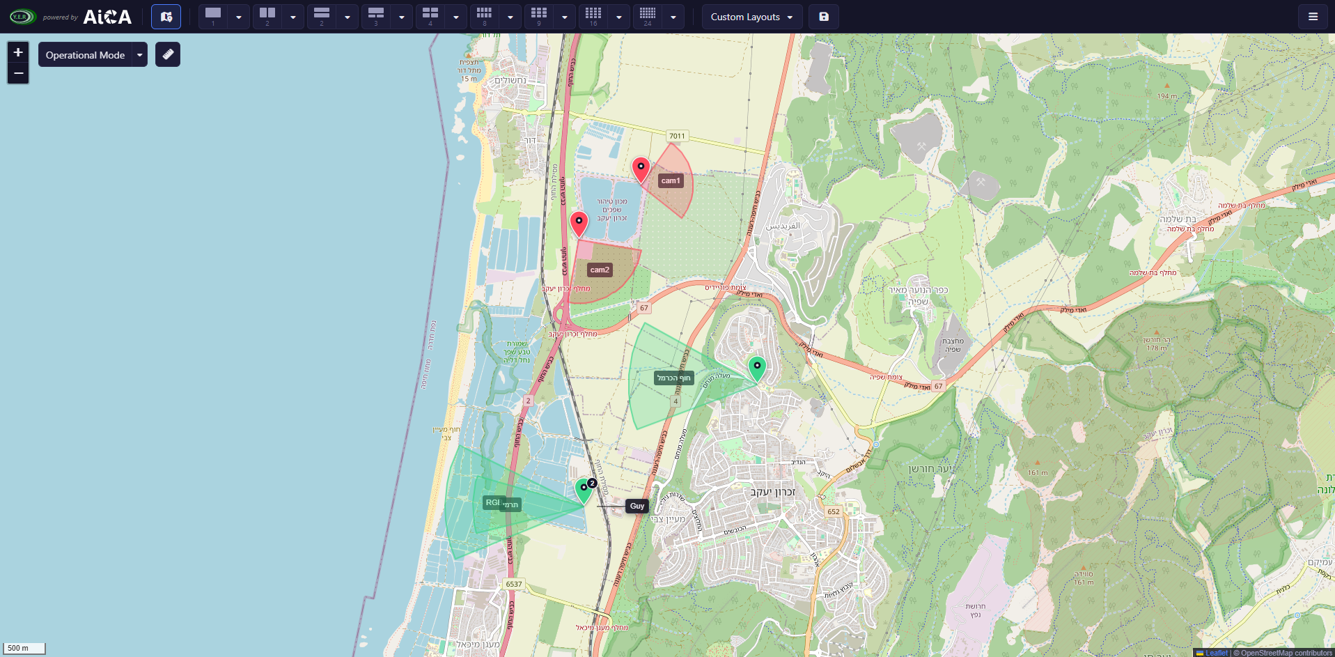Select the two stacked rows layout
The height and width of the screenshot is (657, 1335).
tap(322, 17)
